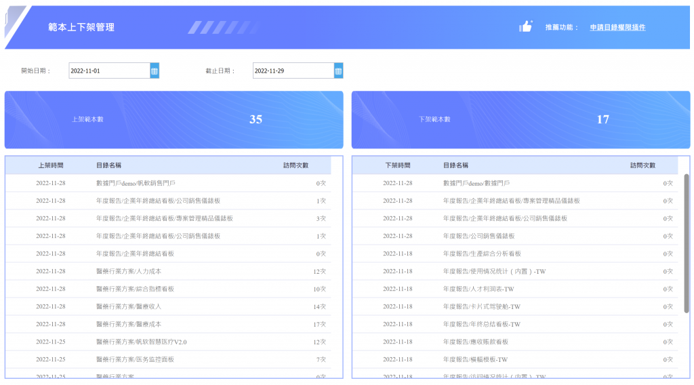Select row 年度報告/人才利润表-TW

pyautogui.click(x=515, y=289)
